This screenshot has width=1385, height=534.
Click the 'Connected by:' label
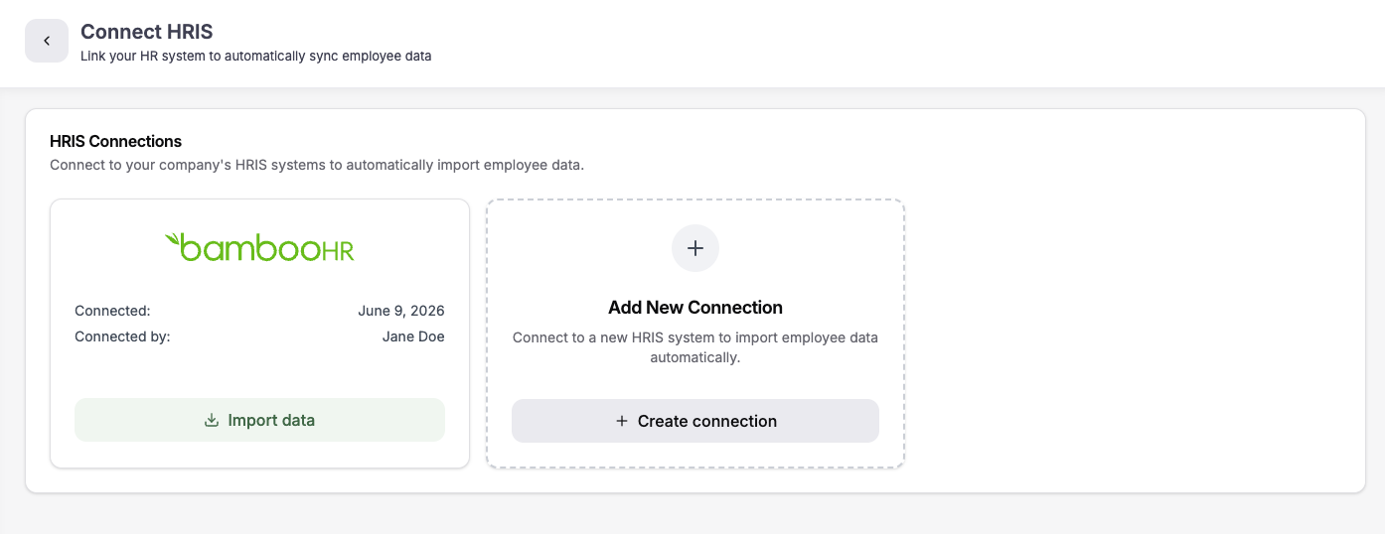click(122, 336)
